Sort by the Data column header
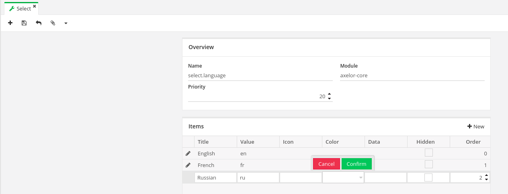Viewport: 508px width, 194px height. [386, 142]
